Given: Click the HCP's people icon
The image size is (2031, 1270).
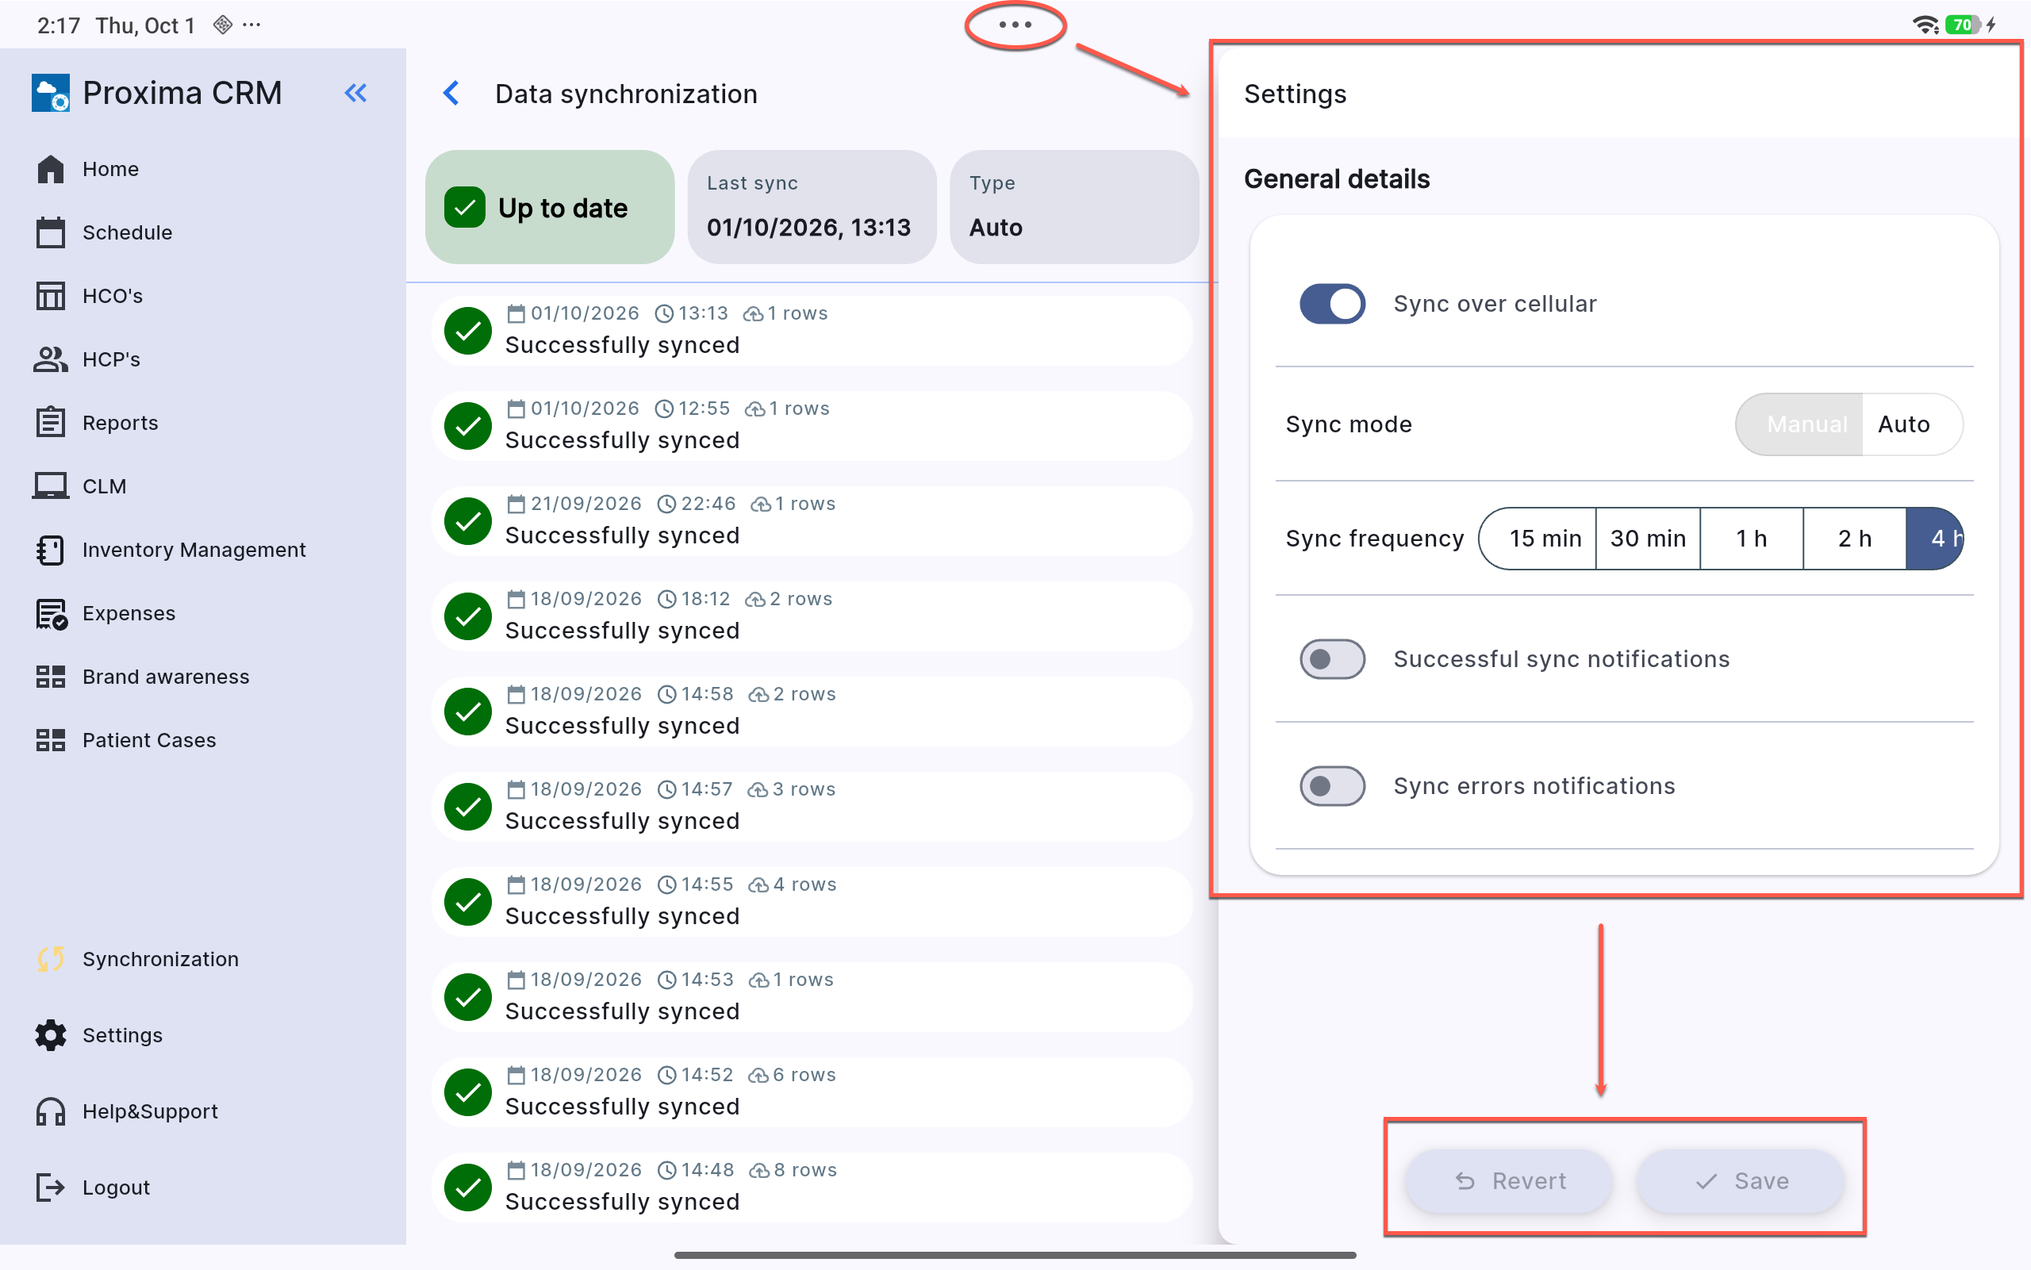Looking at the screenshot, I should pyautogui.click(x=51, y=359).
